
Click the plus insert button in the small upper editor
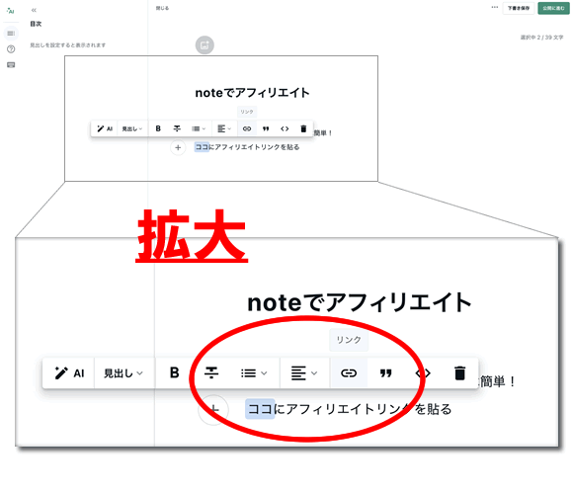[178, 147]
